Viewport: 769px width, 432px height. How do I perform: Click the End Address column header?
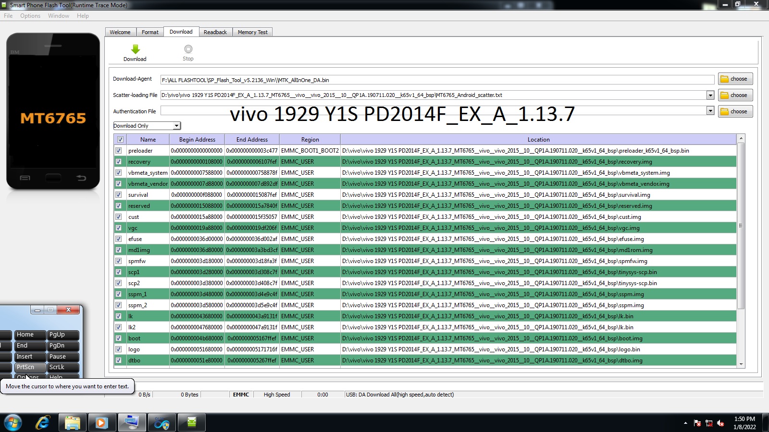[x=252, y=140]
